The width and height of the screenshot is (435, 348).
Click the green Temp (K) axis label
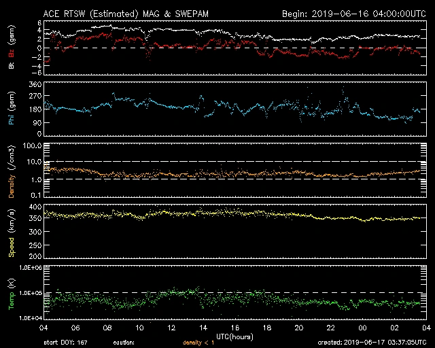tap(11, 292)
